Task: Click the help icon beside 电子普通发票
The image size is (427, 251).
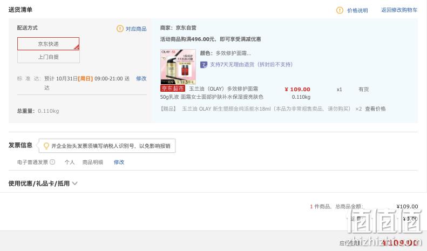Action: pos(52,162)
